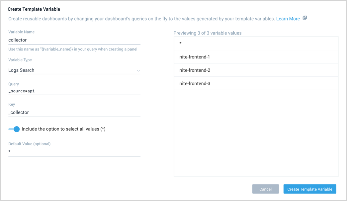
Task: Click the Previewing 3 of 3 variable values heading
Action: pos(207,33)
